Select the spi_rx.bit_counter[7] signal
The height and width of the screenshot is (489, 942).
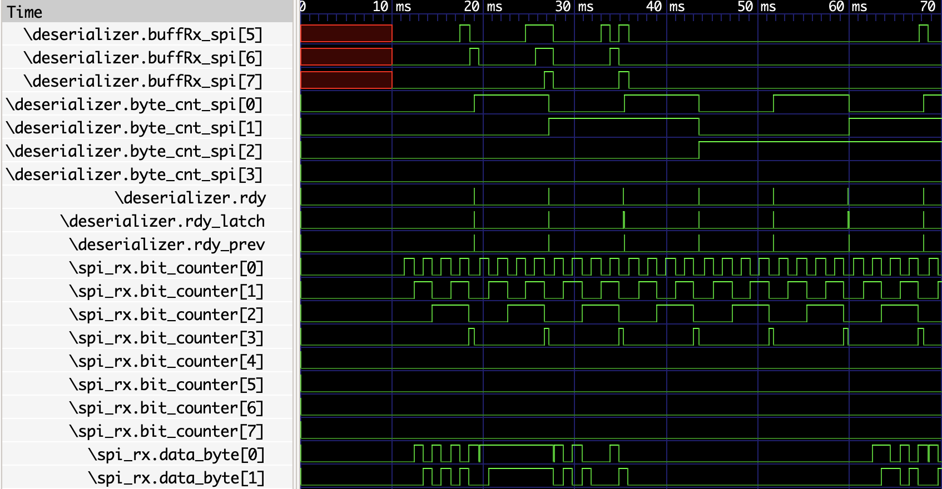coord(166,431)
